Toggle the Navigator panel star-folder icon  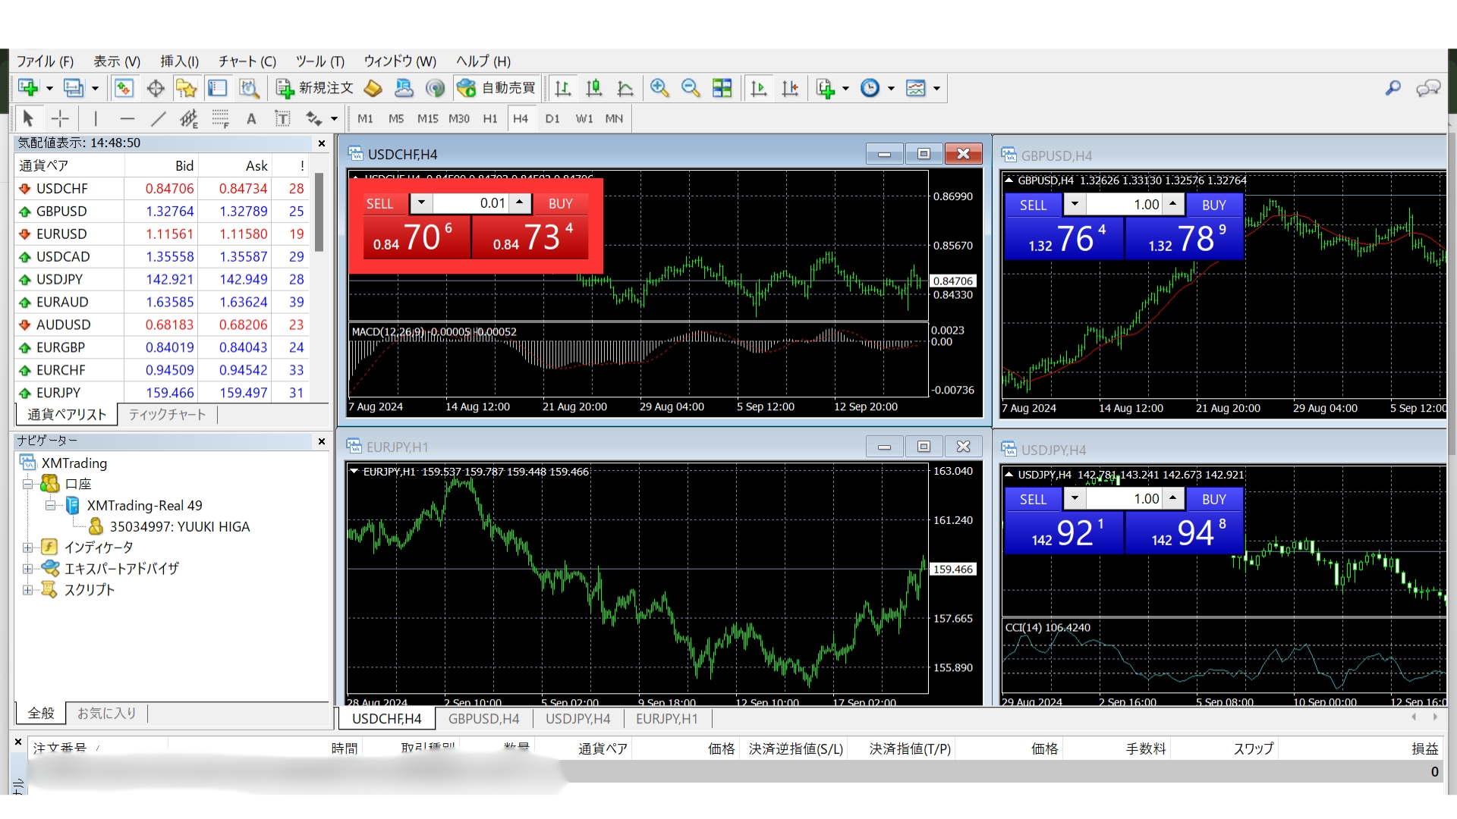point(186,89)
